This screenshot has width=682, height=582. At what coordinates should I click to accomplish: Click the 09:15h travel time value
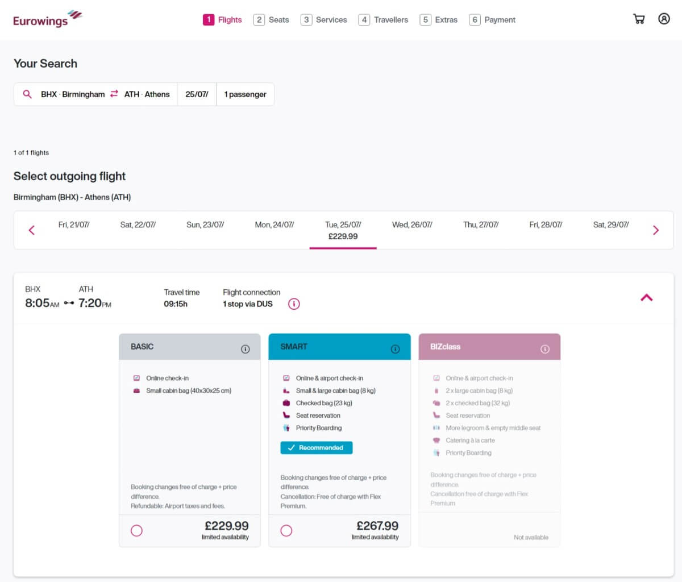176,304
